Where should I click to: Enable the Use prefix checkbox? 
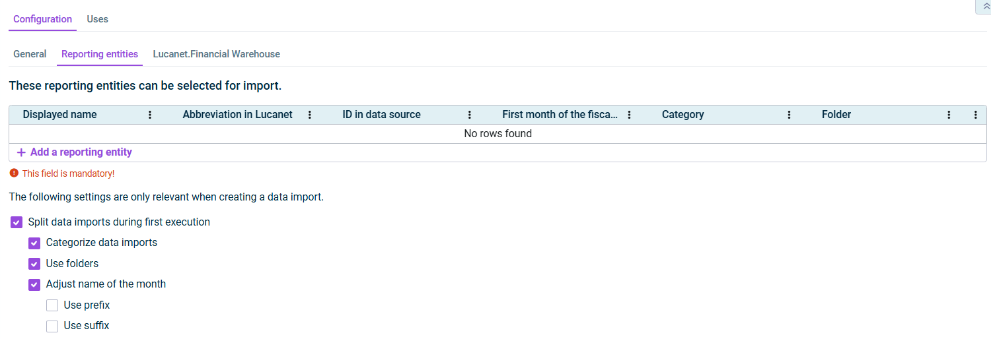(52, 305)
